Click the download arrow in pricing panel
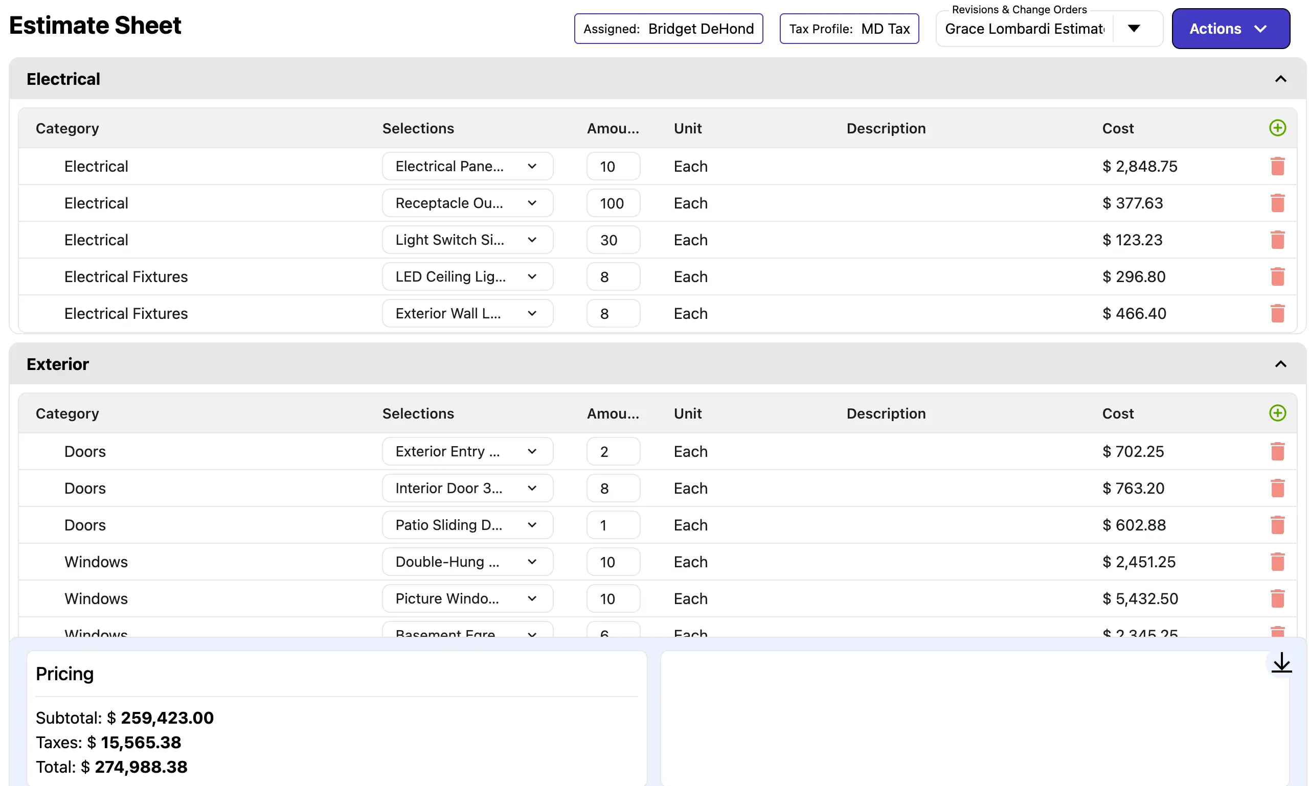Viewport: 1309px width, 786px height. [x=1281, y=663]
